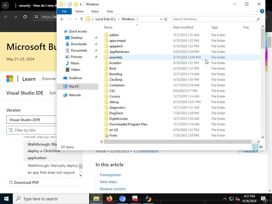Click Download PDF on Learn page
Viewport: 272px width, 204px height.
(24, 182)
